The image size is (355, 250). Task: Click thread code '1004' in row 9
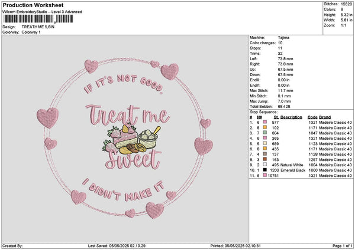(x=313, y=165)
